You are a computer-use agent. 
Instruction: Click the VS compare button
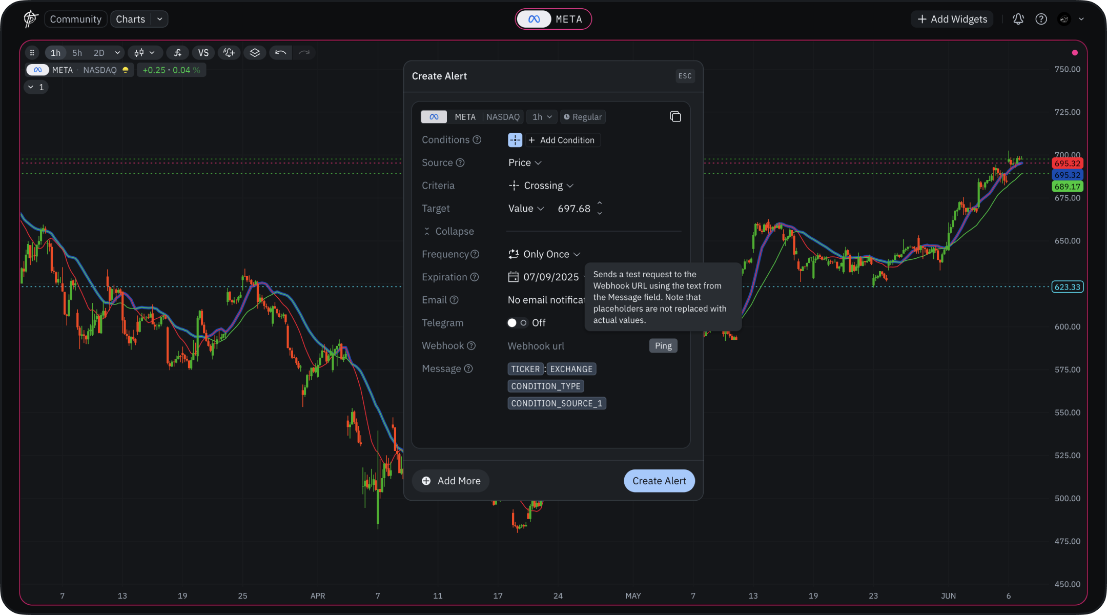point(203,52)
